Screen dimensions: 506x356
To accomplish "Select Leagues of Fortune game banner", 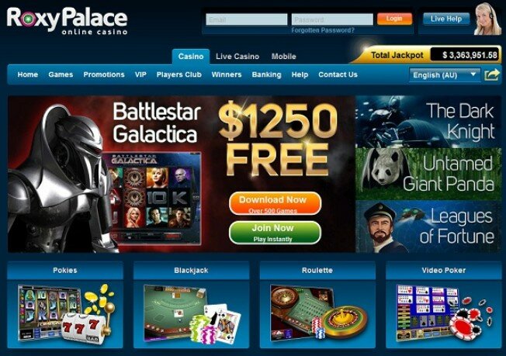I will tap(428, 226).
